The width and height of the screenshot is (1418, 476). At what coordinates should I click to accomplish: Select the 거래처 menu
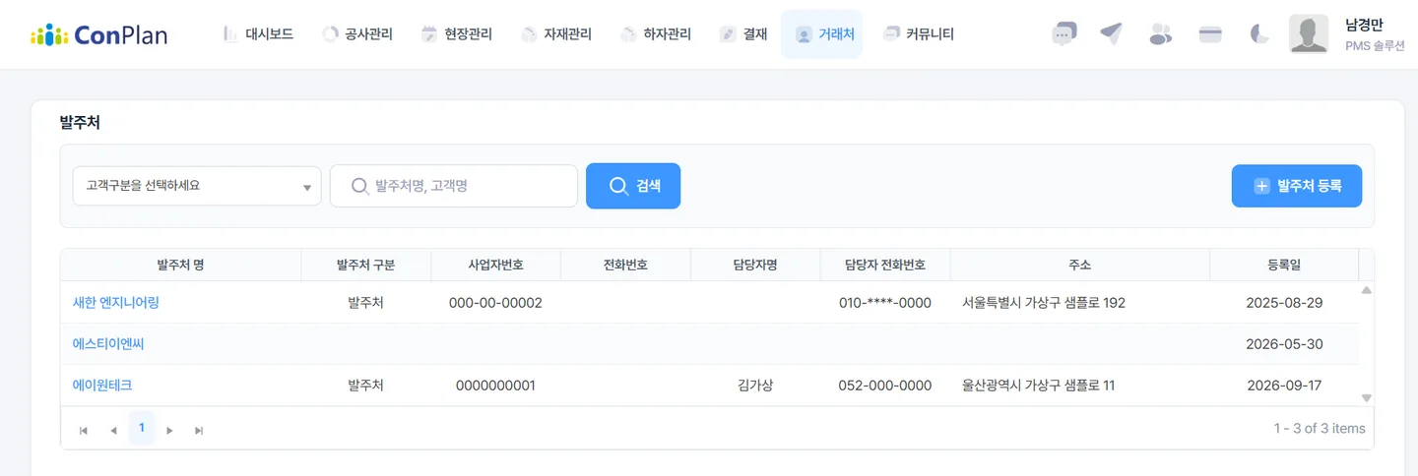[x=822, y=34]
